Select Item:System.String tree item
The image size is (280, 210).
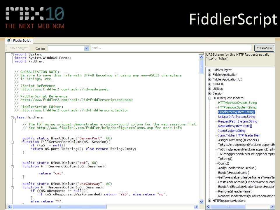point(232,131)
